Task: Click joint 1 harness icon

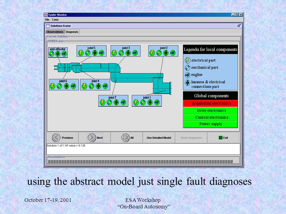Action: 150,103
